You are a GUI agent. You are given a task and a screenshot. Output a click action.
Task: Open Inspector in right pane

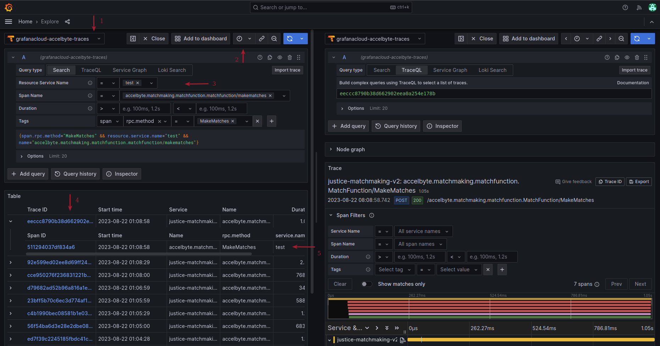(x=442, y=126)
